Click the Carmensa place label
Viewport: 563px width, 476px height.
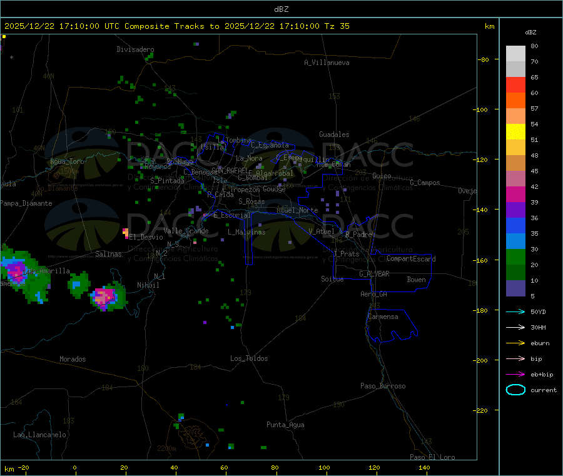coord(383,316)
